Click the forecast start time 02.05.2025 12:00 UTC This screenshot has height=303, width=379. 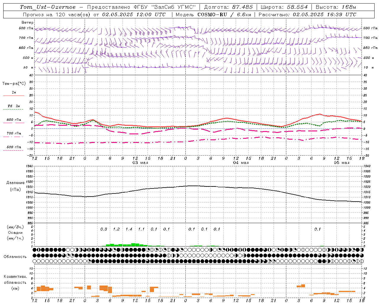point(134,14)
